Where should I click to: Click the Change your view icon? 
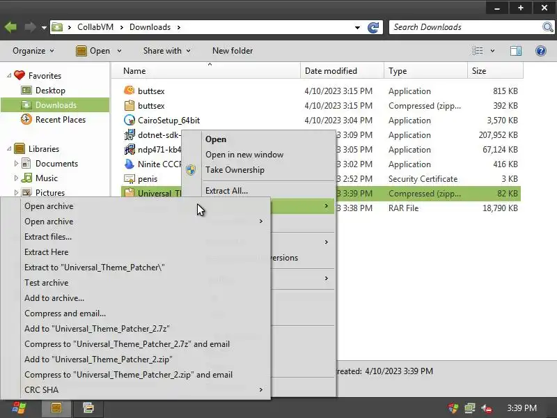click(x=477, y=51)
